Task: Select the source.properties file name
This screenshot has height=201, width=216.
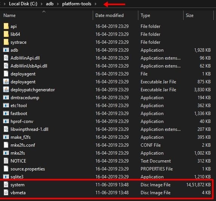Action: click(x=28, y=169)
